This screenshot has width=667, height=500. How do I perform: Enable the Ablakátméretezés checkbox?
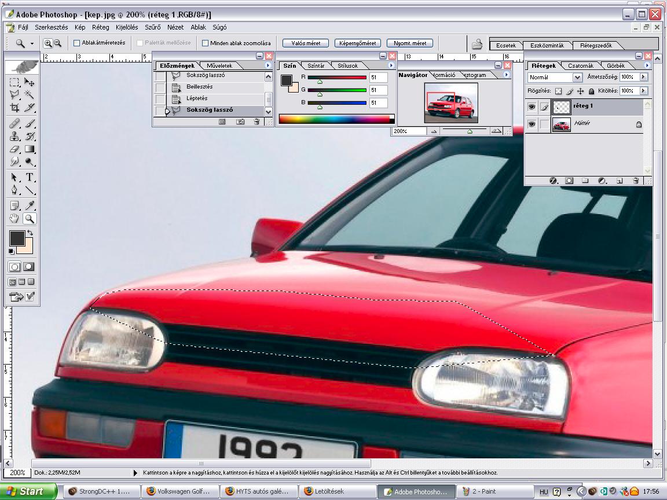click(x=77, y=43)
